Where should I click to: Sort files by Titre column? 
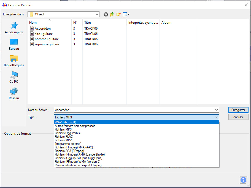point(104,23)
